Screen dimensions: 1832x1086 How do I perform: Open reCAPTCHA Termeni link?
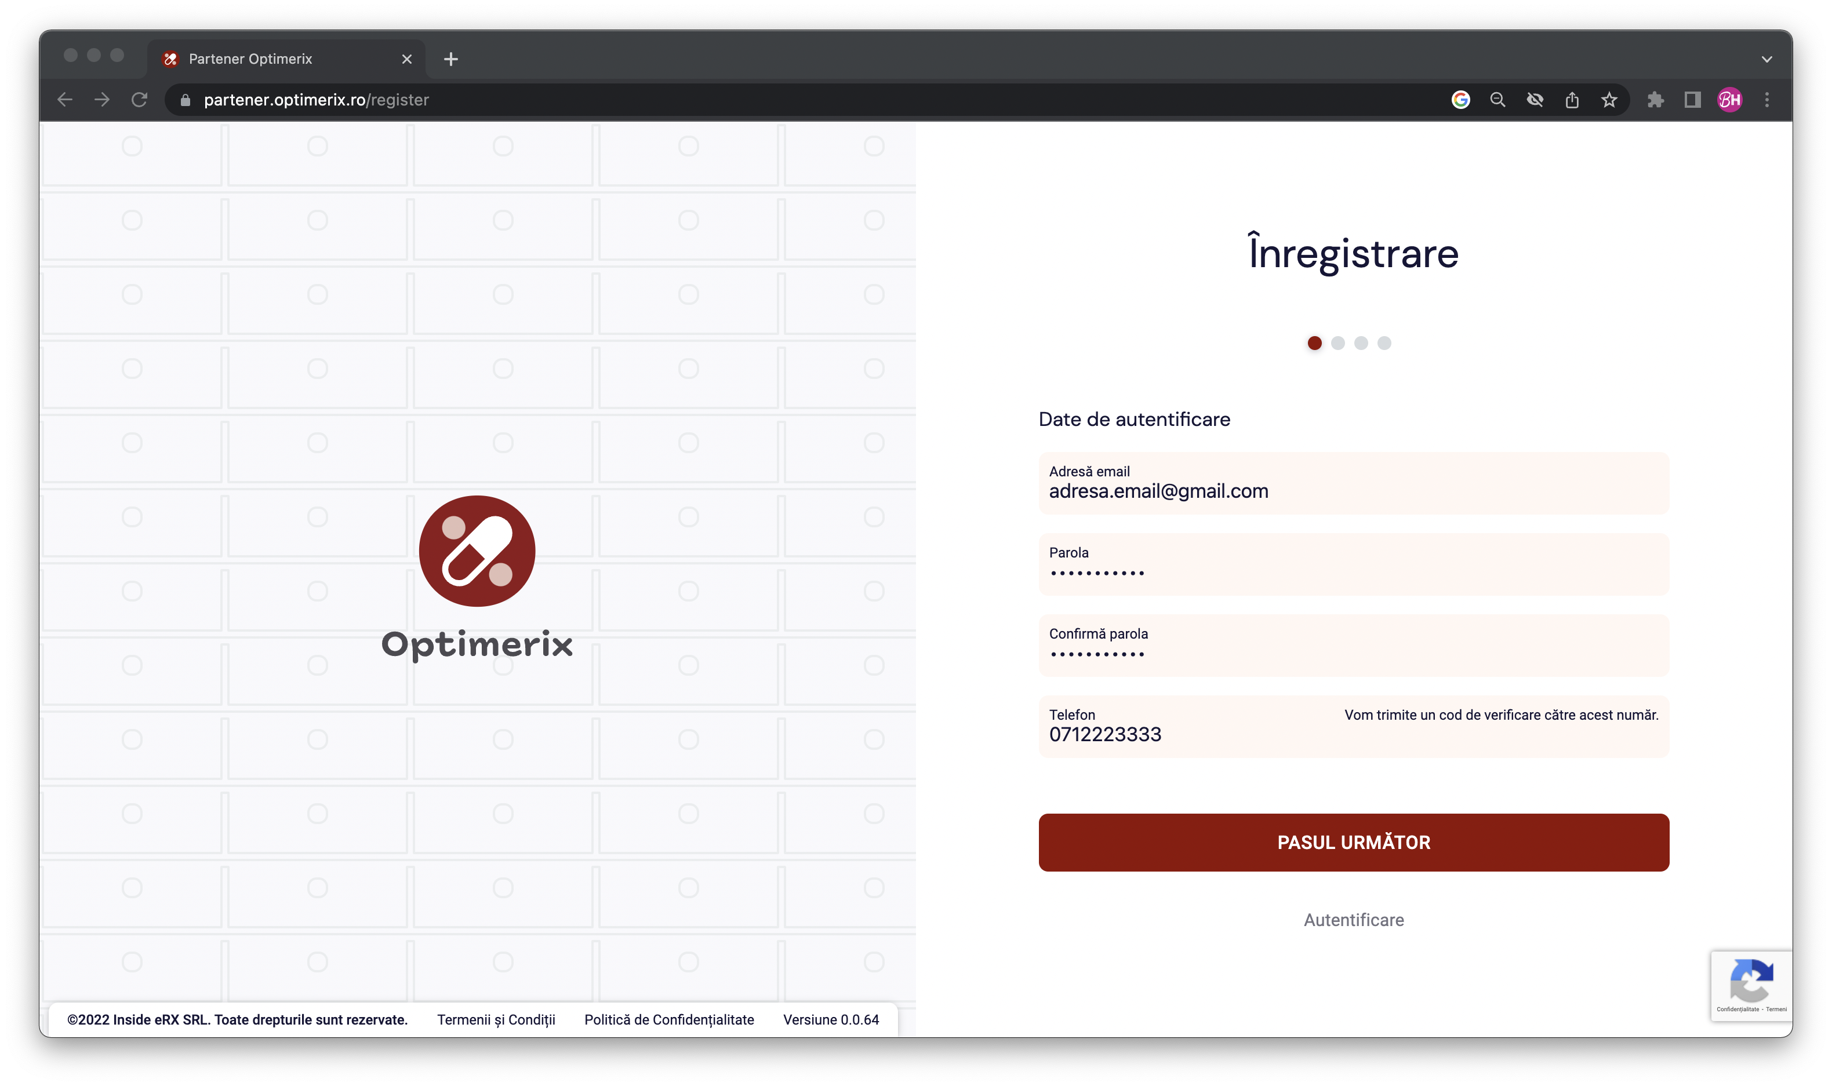1776,1009
